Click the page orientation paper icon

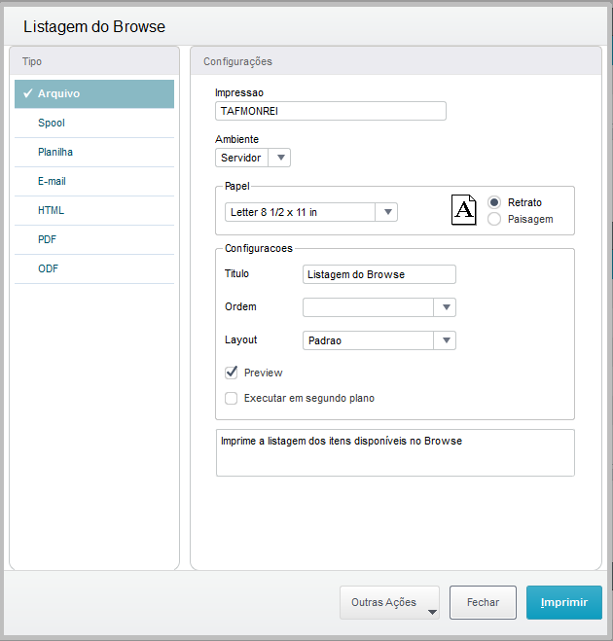point(465,210)
